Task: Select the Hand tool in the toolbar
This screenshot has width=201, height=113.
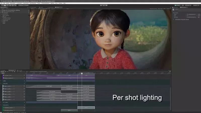Action: coord(2,5)
